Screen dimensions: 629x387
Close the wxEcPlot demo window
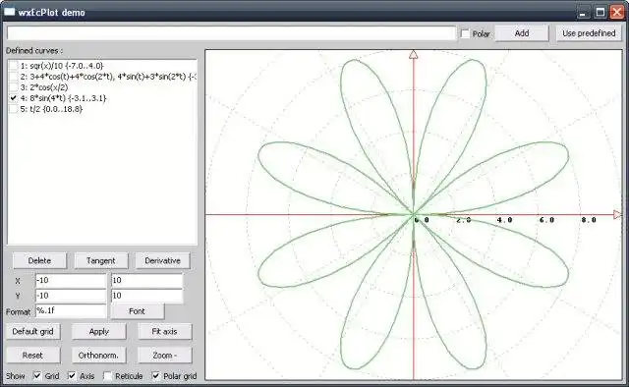[x=617, y=12]
